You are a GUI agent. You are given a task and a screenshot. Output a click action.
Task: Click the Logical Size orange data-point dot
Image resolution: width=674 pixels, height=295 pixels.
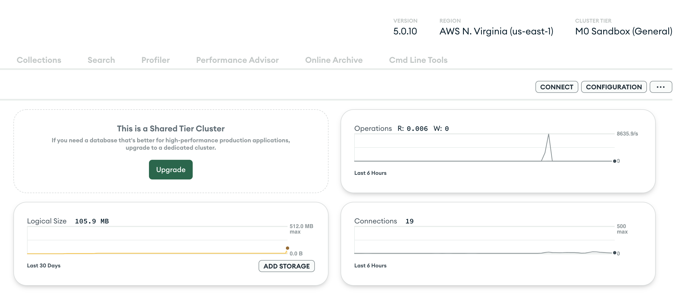(x=287, y=248)
